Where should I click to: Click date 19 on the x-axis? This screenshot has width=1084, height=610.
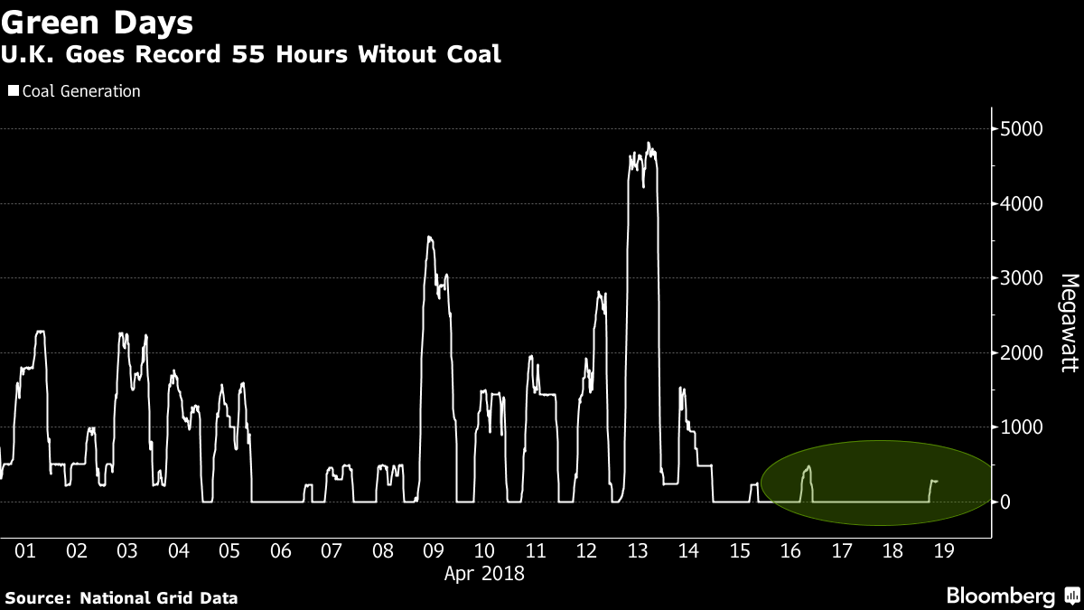[x=943, y=550]
